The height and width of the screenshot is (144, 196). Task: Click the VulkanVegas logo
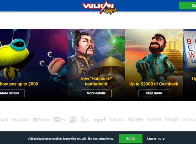[x=99, y=7]
